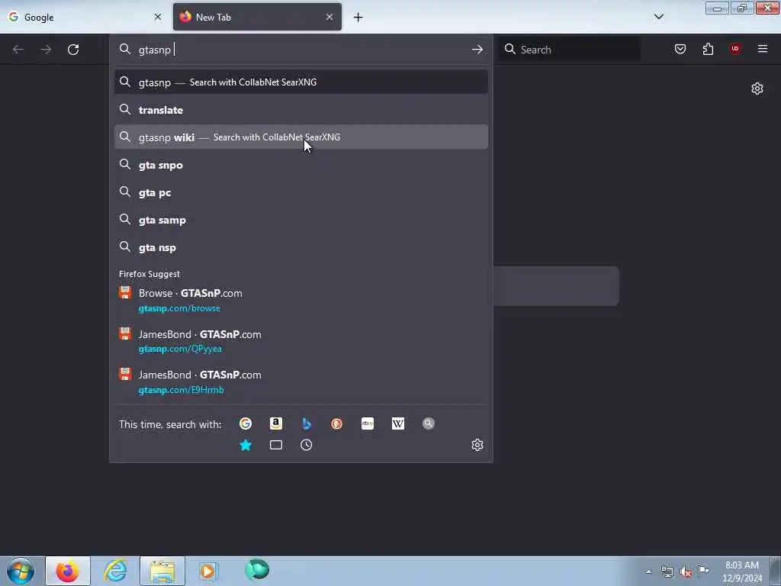Search this time with Wikipedia
The width and height of the screenshot is (781, 586).
[x=398, y=423]
